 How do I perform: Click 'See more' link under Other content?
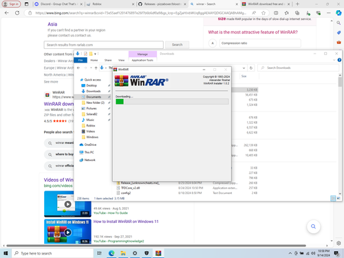tap(51, 82)
